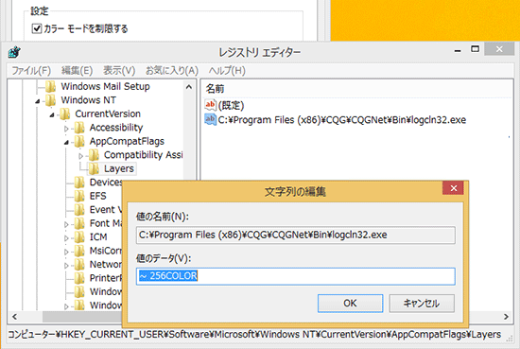Click the tree pane scroll-up arrow
Image resolution: width=520 pixels, height=349 pixels.
(189, 87)
